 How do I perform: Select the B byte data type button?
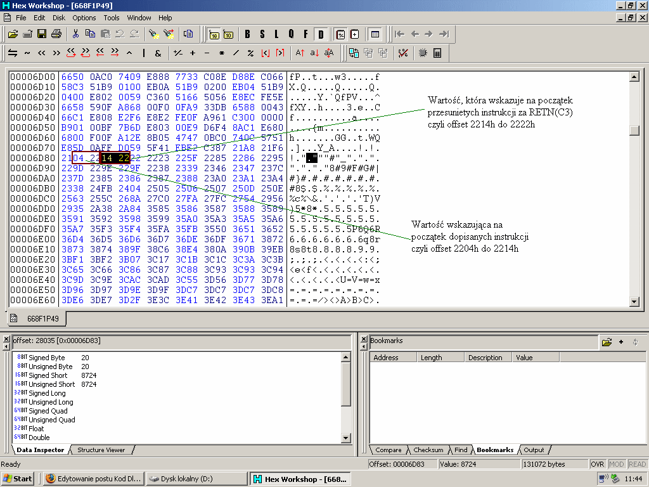point(247,34)
